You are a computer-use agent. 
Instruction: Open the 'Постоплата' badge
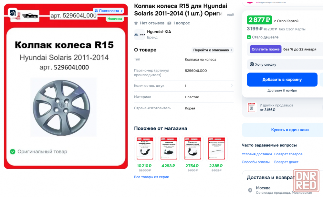point(108,11)
